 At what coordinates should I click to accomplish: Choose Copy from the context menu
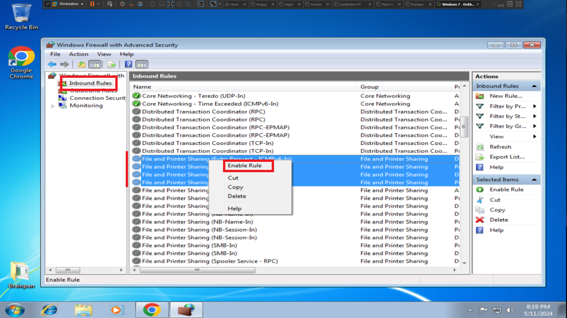coord(235,187)
